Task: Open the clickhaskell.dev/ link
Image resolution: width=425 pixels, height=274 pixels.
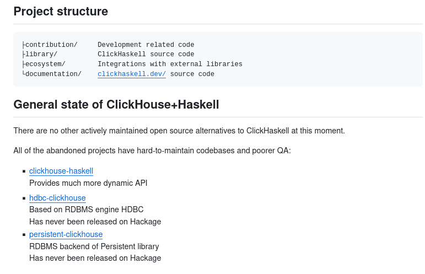Action: (x=132, y=74)
